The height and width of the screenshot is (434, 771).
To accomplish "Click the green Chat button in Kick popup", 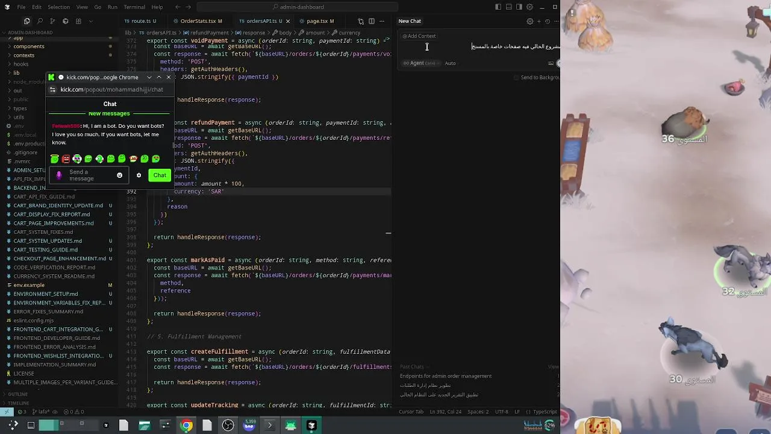I will pyautogui.click(x=160, y=175).
